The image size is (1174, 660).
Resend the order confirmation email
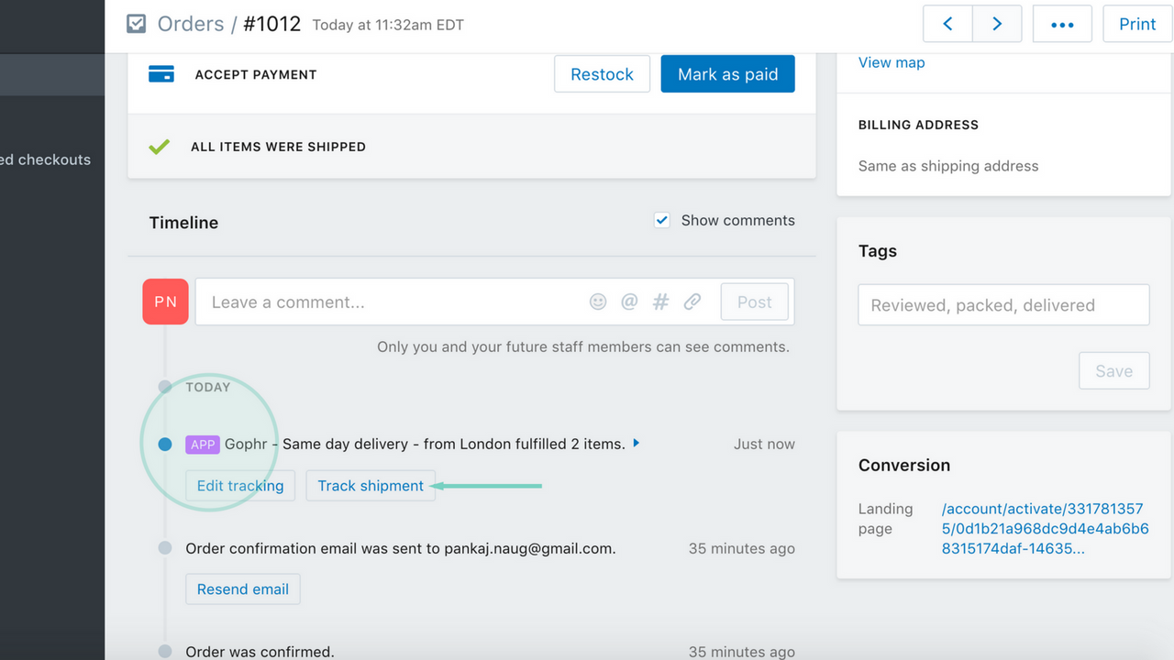[x=242, y=588]
